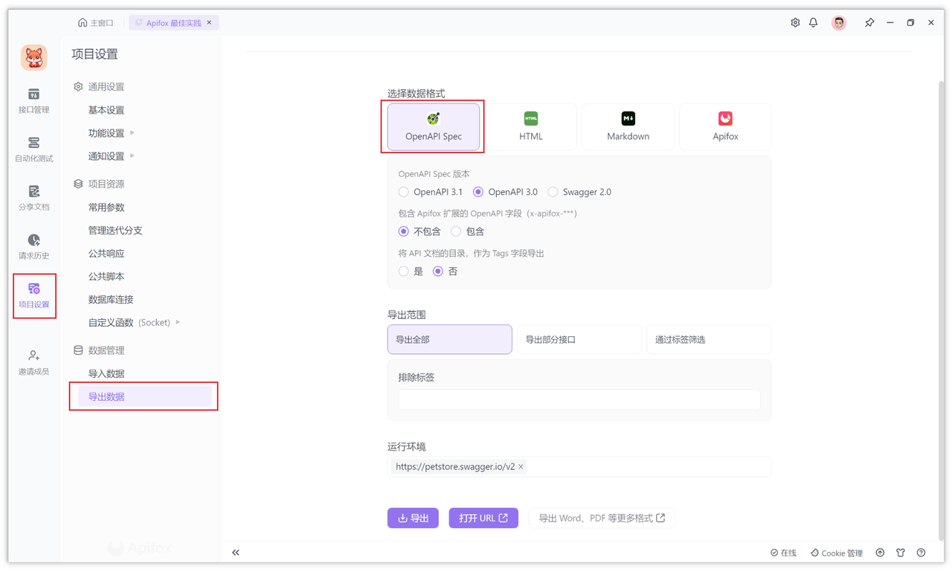Open 运行环境 selection field
Image resolution: width=952 pixels, height=572 pixels.
tap(579, 467)
